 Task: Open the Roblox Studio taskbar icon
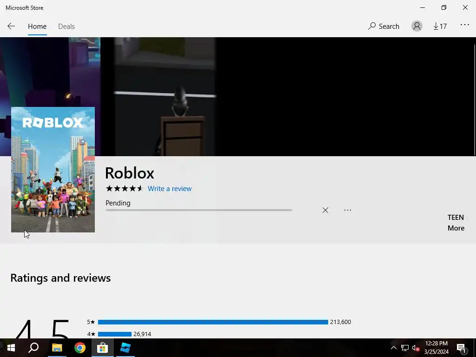tap(126, 348)
